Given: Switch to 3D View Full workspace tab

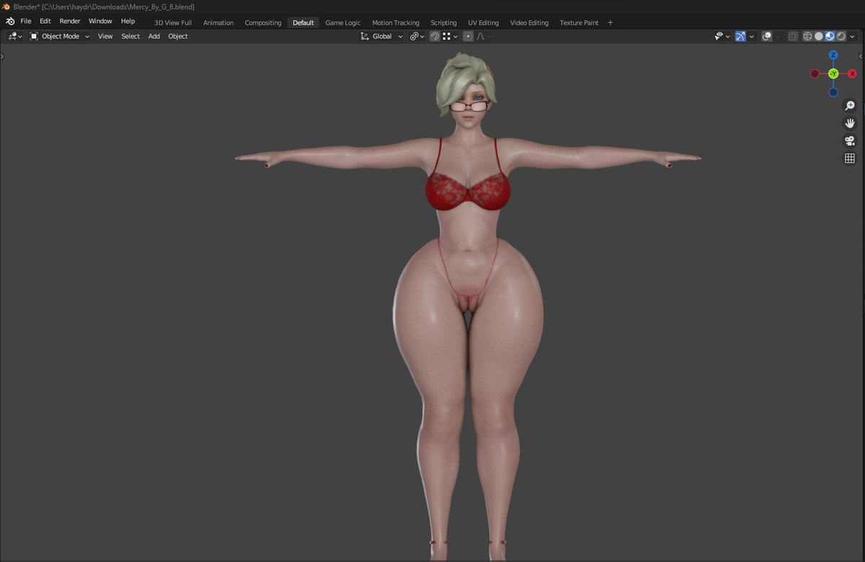Looking at the screenshot, I should coord(173,22).
